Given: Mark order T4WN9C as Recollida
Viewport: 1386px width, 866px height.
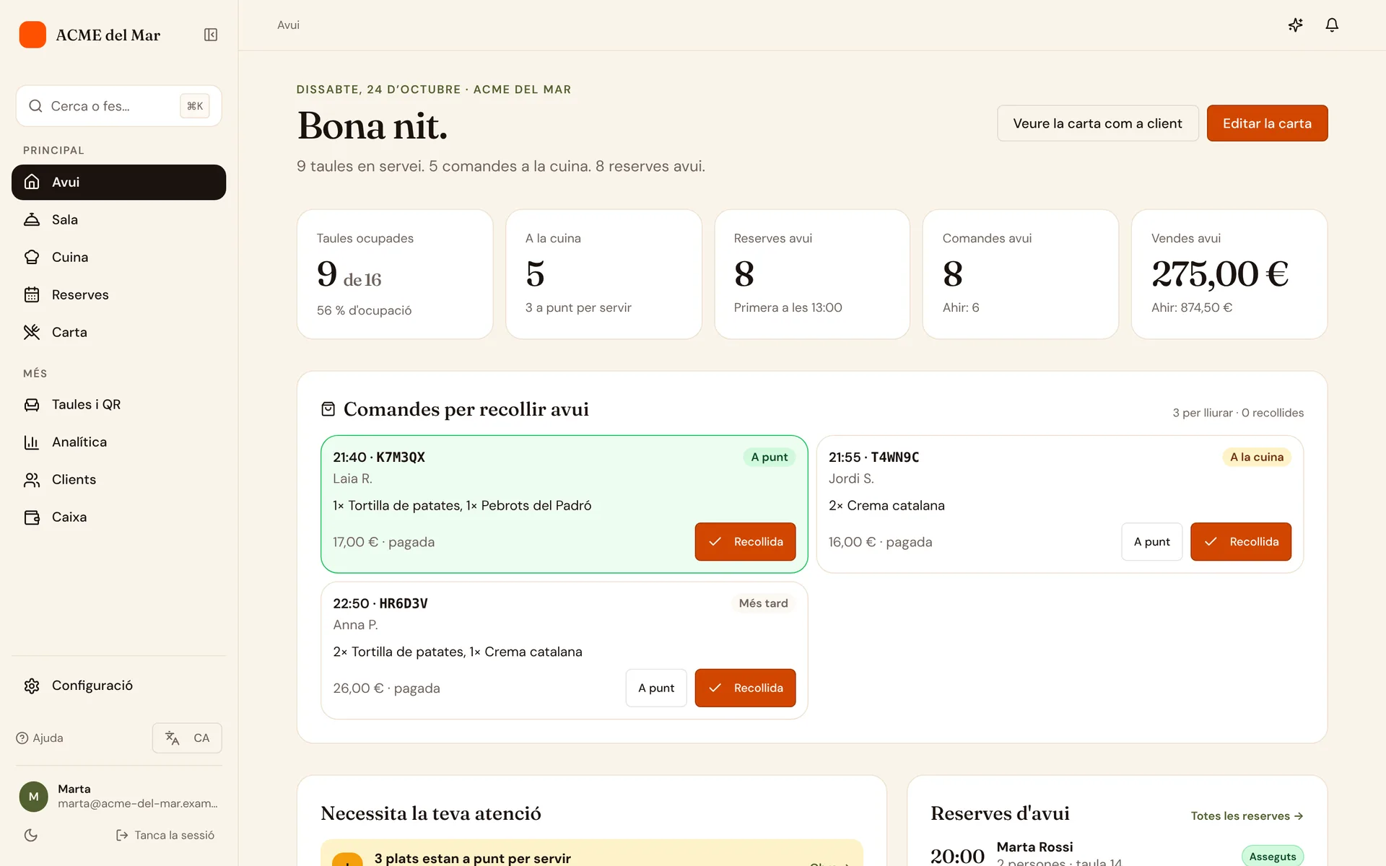Looking at the screenshot, I should coord(1241,541).
